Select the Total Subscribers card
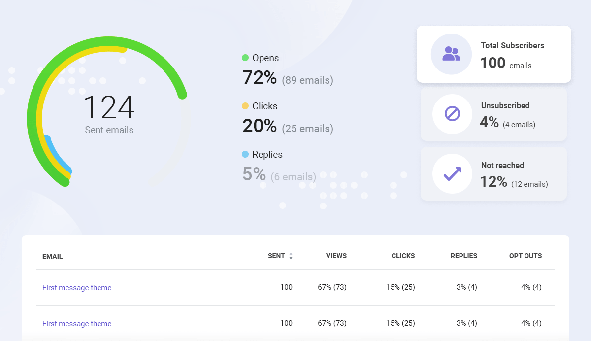Viewport: 591px width, 341px height. point(493,54)
